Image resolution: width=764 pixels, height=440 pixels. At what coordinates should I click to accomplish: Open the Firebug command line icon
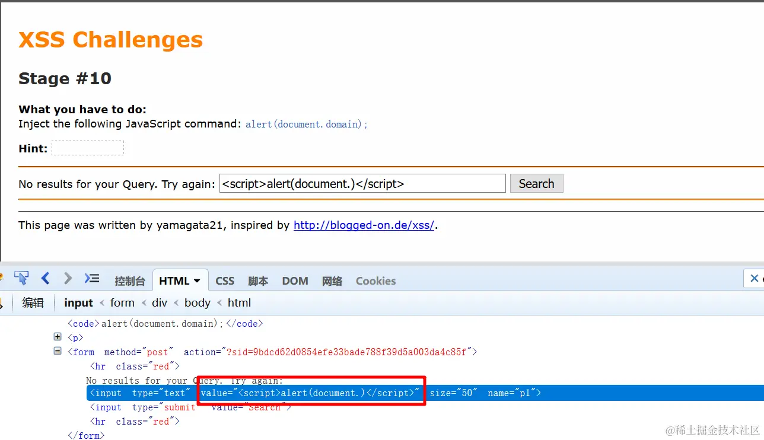92,278
